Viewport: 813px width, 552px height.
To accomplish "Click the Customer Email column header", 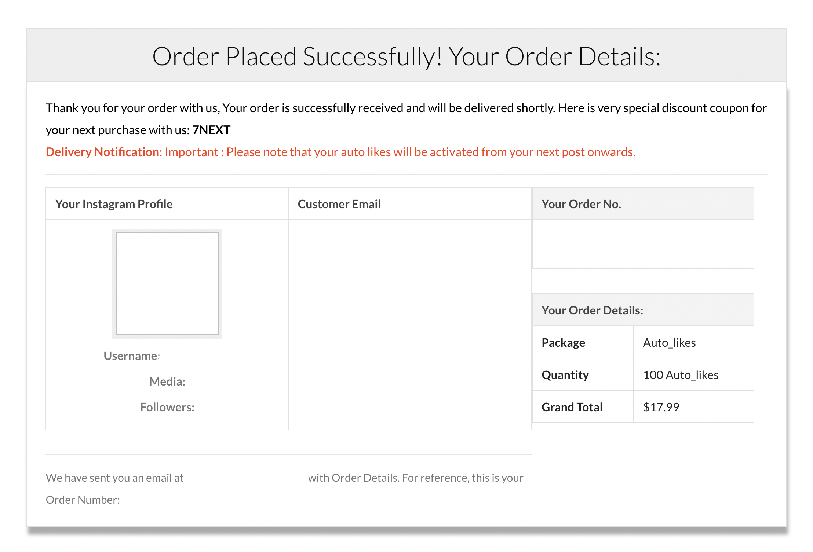I will [339, 204].
